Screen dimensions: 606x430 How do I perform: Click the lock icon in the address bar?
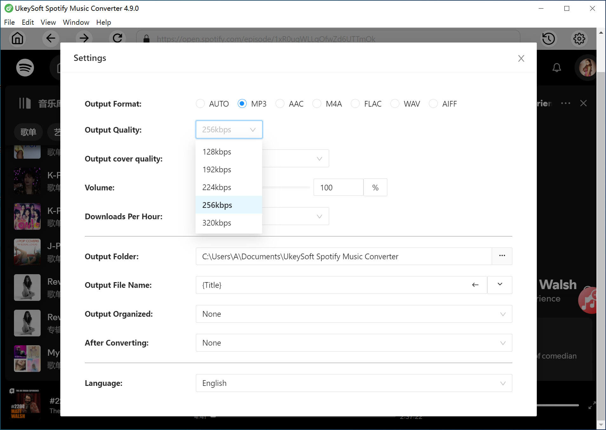146,39
